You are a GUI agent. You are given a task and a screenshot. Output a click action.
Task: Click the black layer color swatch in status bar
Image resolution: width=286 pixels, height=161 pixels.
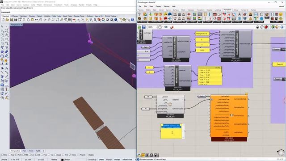(62, 160)
